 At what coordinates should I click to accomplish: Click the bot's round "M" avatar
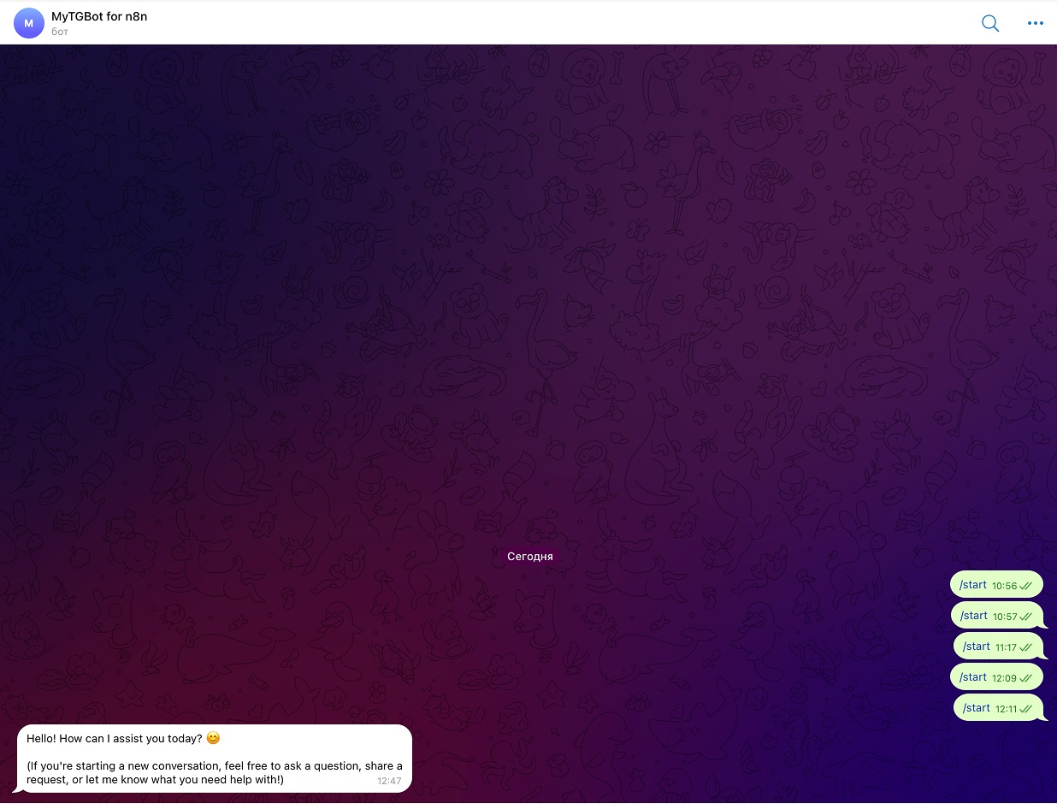pyautogui.click(x=28, y=23)
